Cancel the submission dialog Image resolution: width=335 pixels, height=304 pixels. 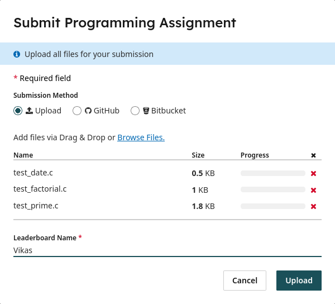245,281
